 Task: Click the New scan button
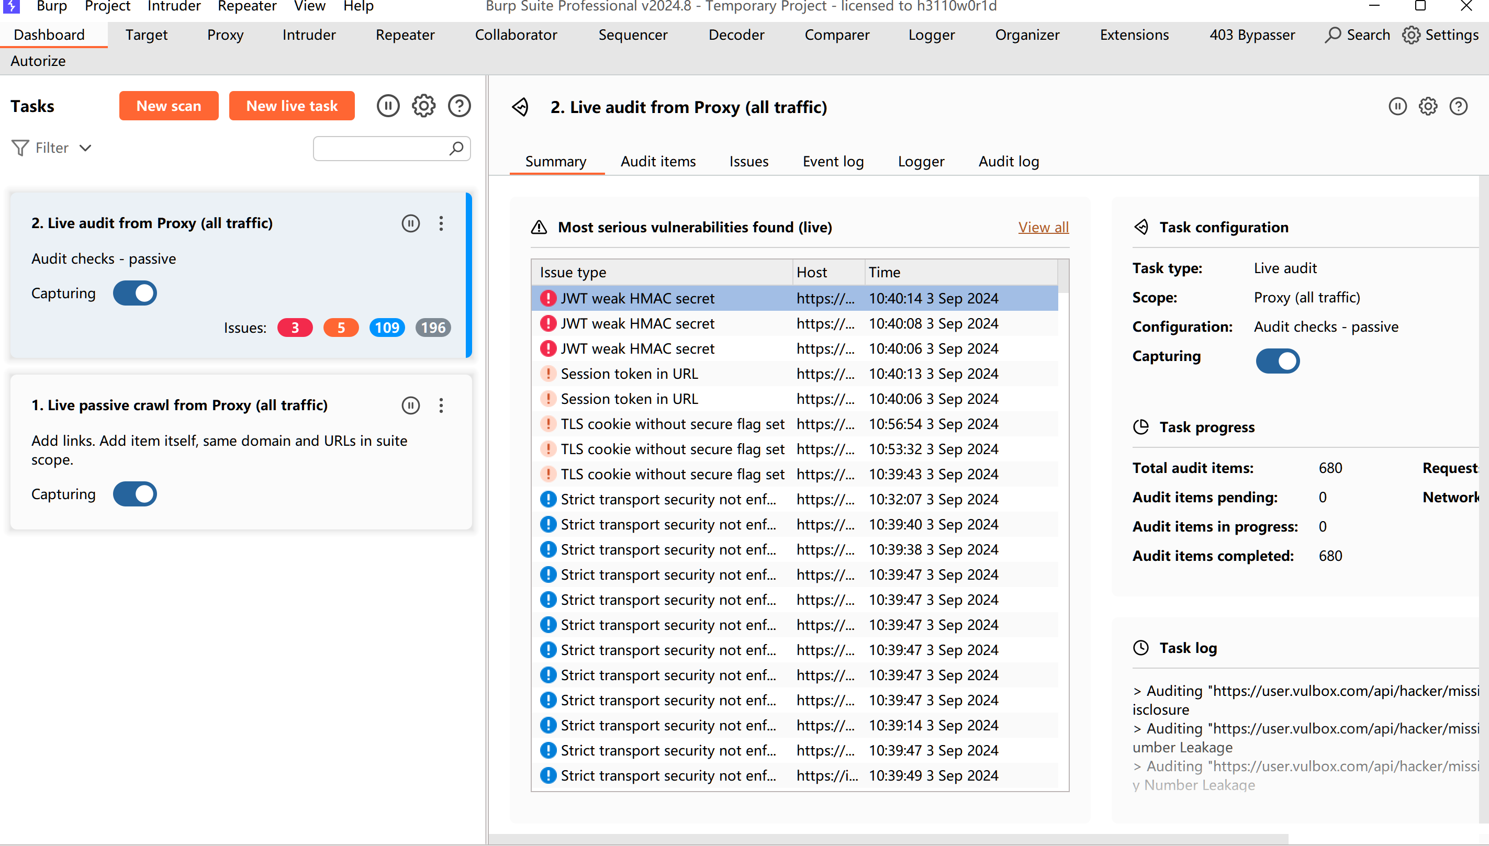[x=169, y=105]
